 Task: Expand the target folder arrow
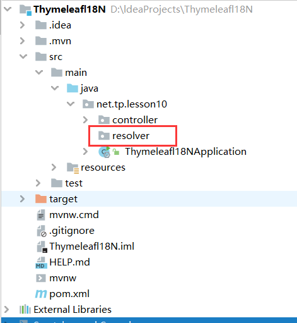point(22,199)
